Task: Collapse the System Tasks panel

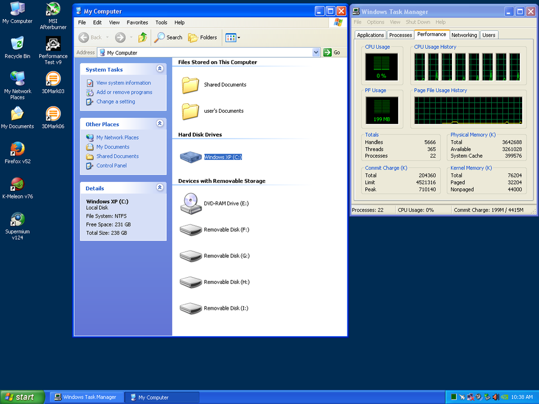Action: tap(159, 69)
